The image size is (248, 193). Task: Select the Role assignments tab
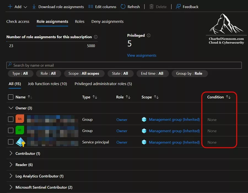pos(52,22)
